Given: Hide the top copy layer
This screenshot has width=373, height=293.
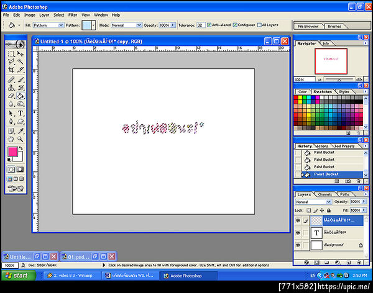Looking at the screenshot, I should 298,220.
